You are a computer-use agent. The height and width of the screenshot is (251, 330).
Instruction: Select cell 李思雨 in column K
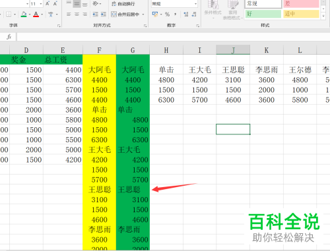tap(267, 70)
